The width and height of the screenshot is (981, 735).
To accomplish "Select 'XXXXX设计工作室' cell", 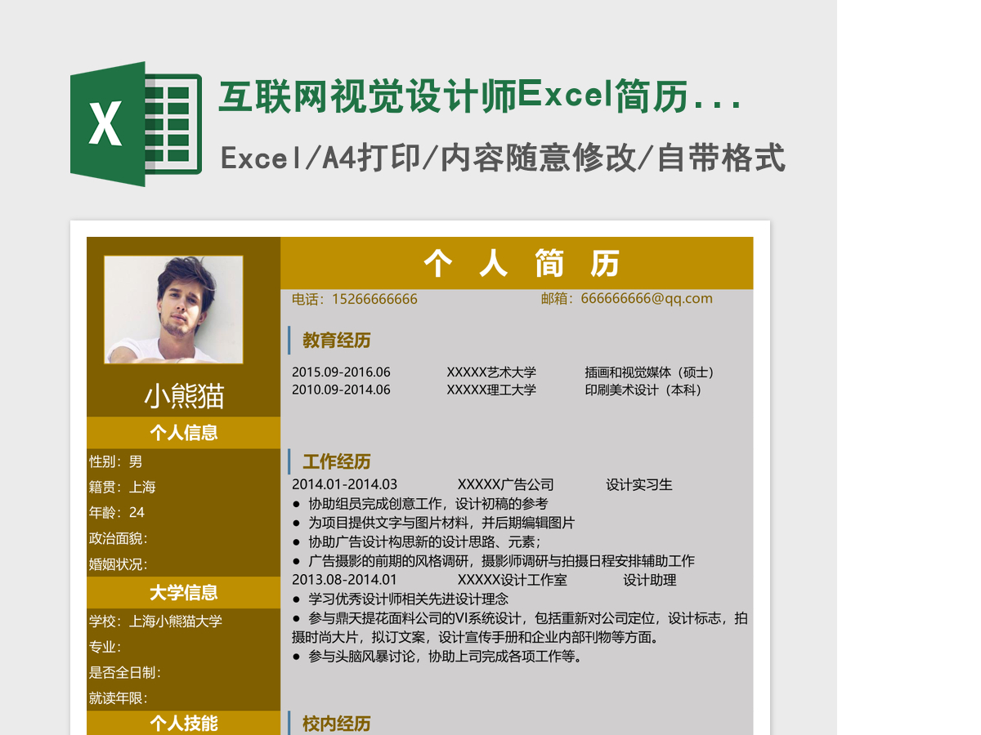I will pos(513,580).
